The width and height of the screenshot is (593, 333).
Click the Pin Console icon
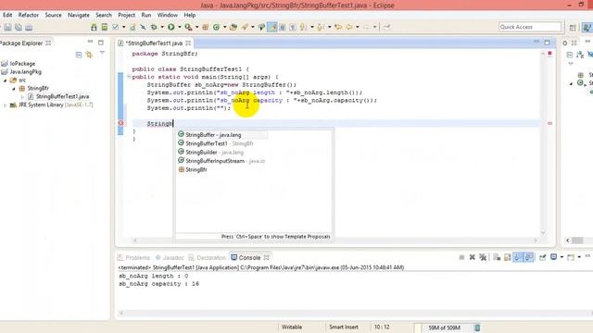tap(542, 257)
